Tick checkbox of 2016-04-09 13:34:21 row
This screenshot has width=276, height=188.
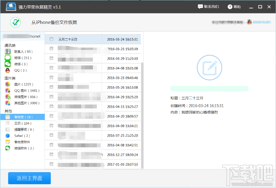52,125
